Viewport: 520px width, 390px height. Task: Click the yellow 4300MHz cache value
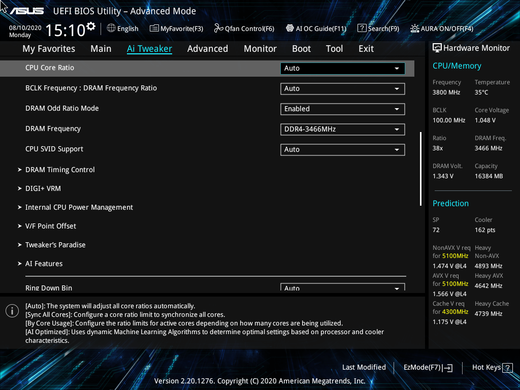456,312
